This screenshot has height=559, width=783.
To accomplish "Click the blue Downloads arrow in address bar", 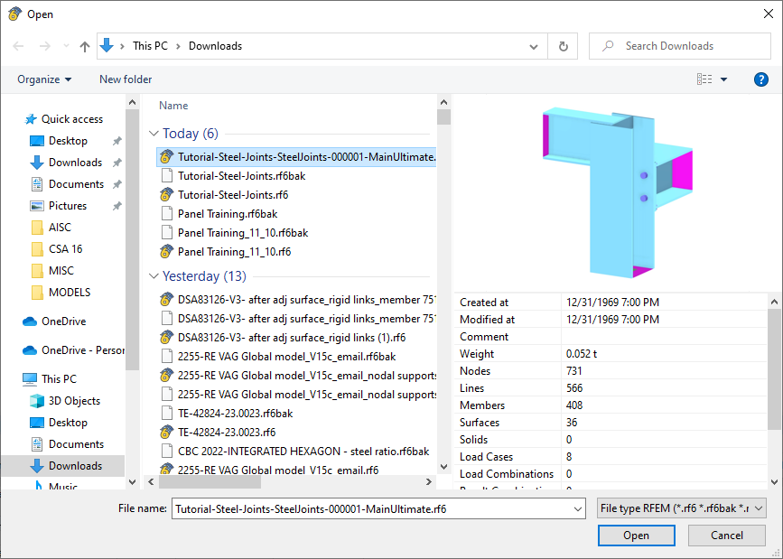I will coord(107,45).
